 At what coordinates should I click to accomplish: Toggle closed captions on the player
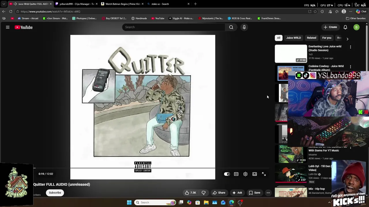[x=236, y=174]
